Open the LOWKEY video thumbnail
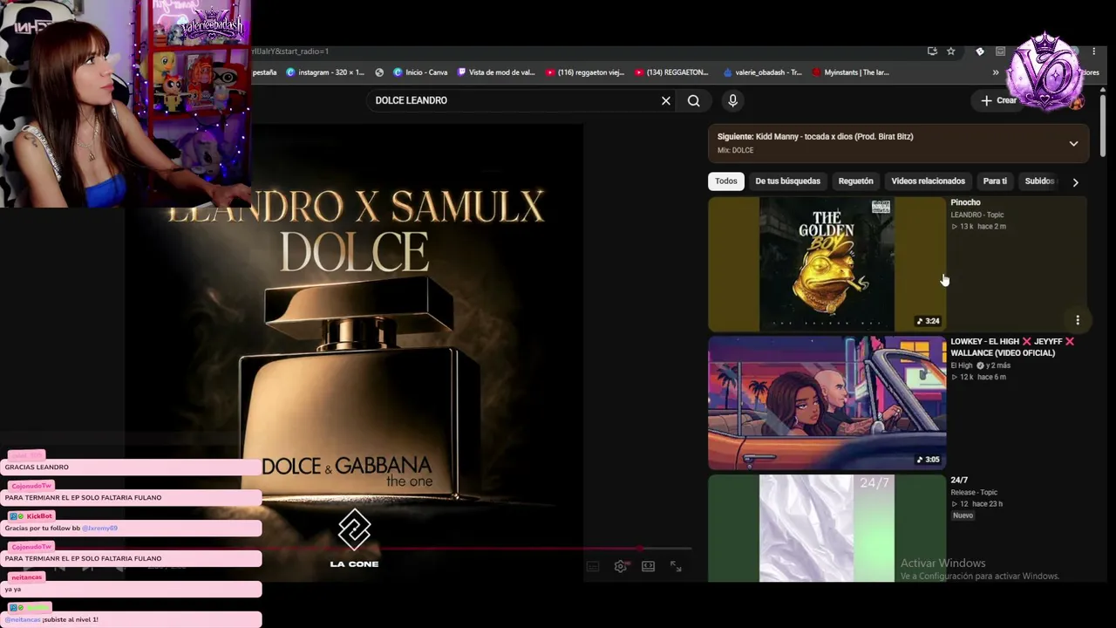The image size is (1116, 628). click(827, 403)
